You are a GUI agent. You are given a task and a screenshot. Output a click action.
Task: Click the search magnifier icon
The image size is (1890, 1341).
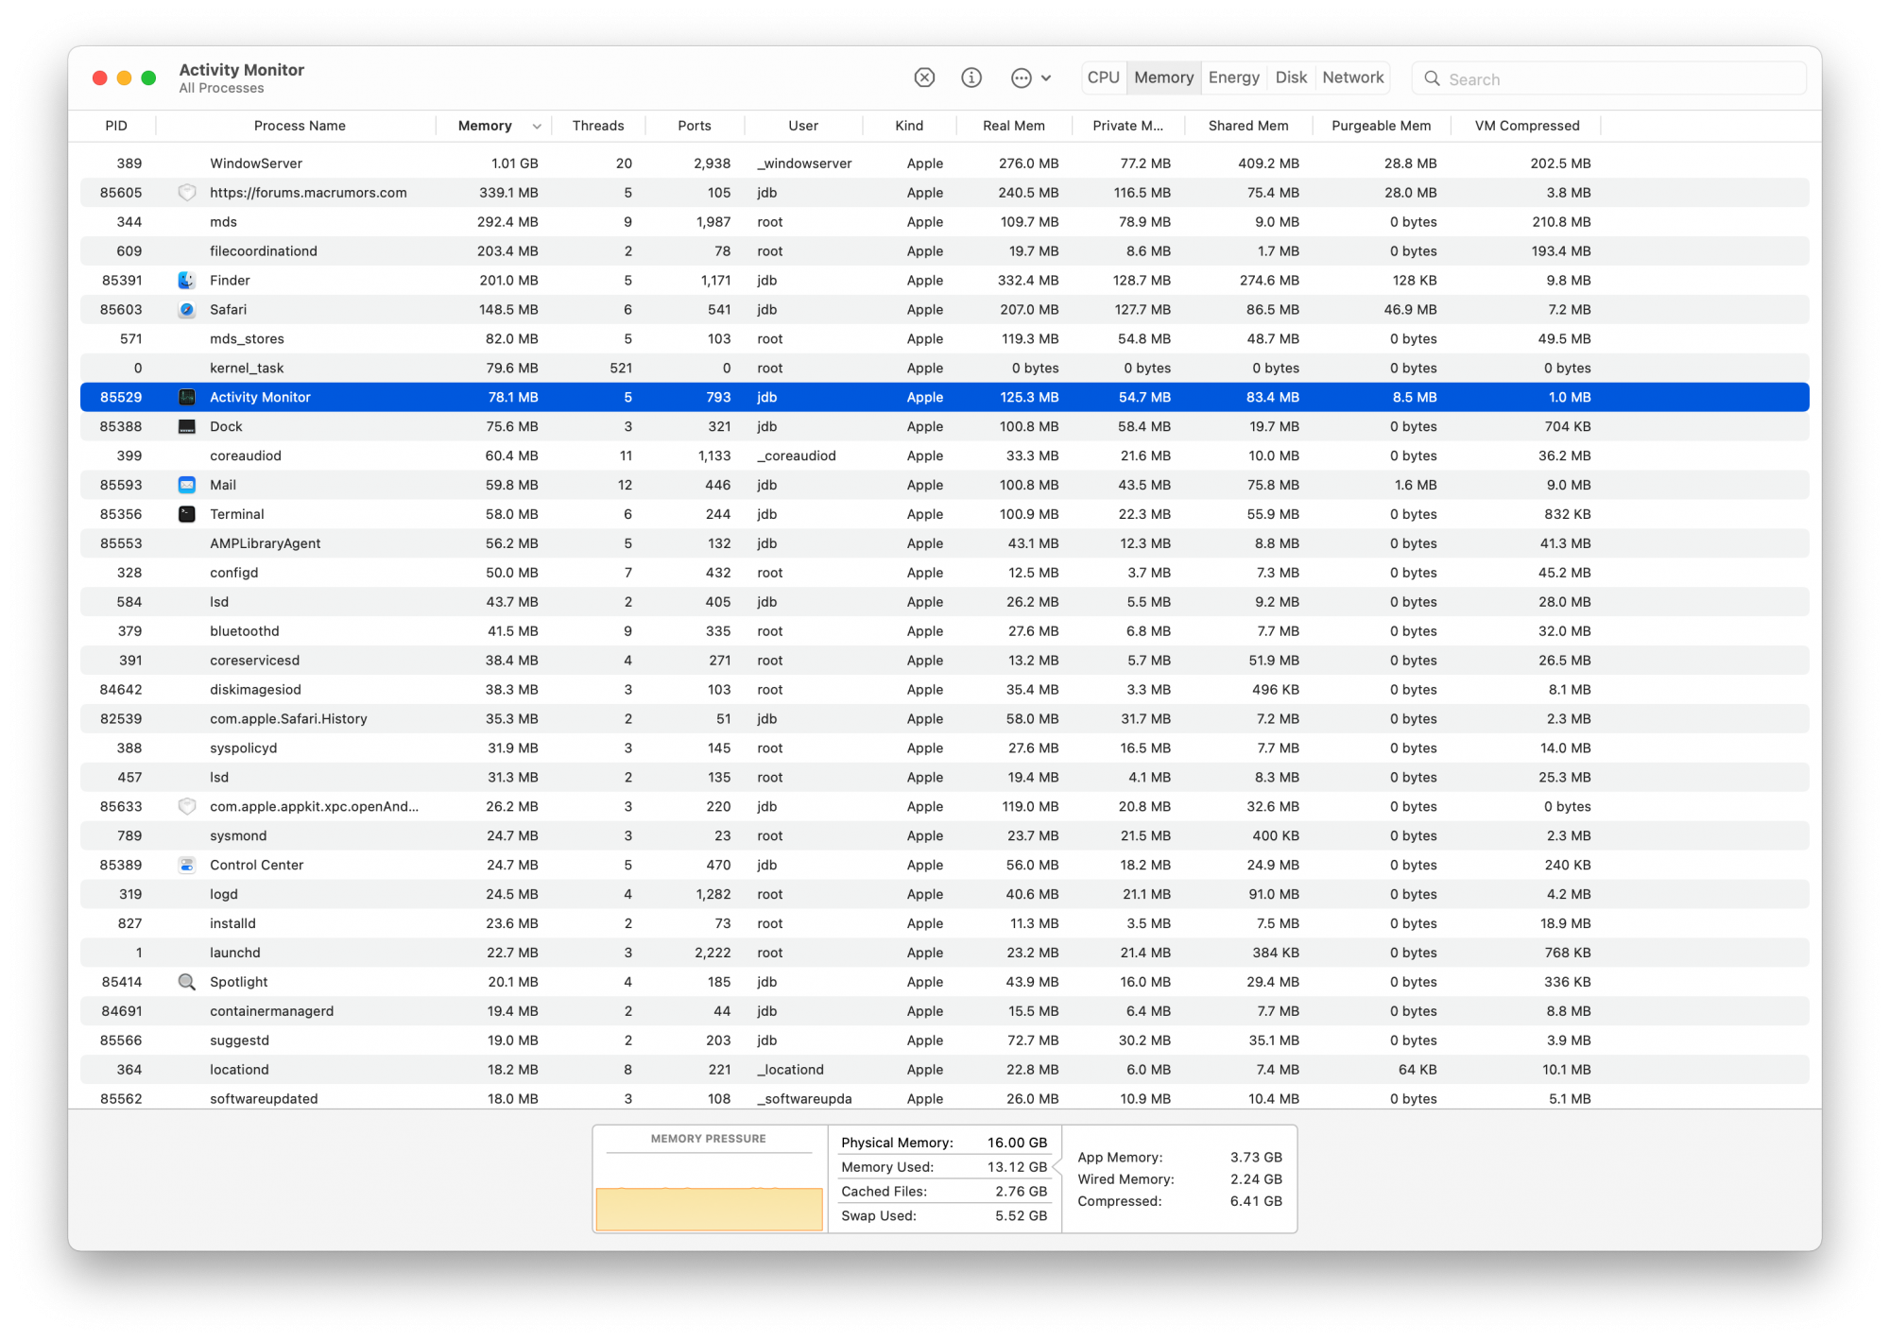(1432, 78)
